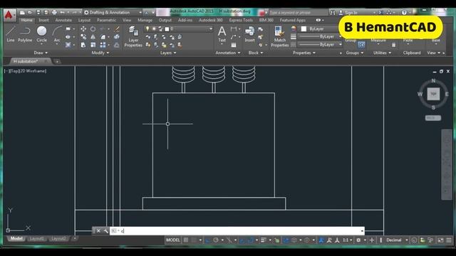Expand the Layers panel
Image resolution: width=456 pixels, height=256 pixels.
[168, 53]
